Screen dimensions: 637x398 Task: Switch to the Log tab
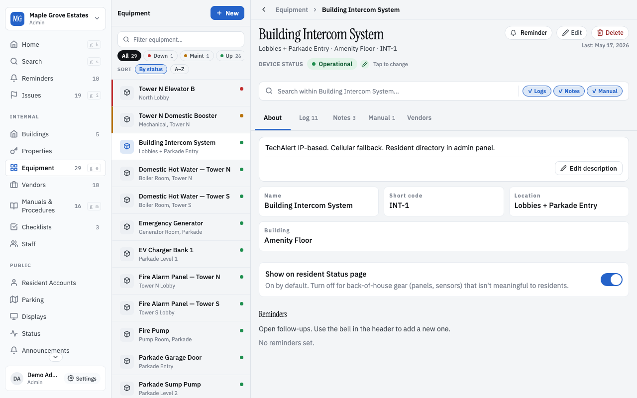click(x=309, y=118)
